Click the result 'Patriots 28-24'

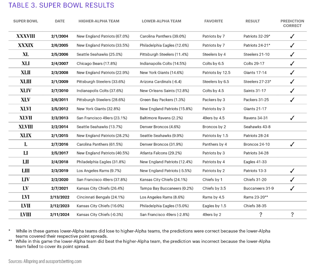[256, 136]
